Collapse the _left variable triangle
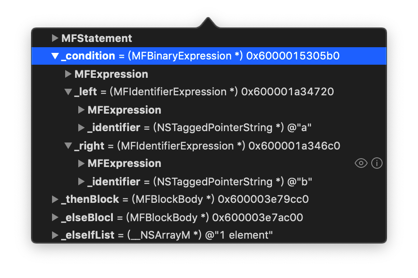This screenshot has height=278, width=418. pyautogui.click(x=68, y=92)
